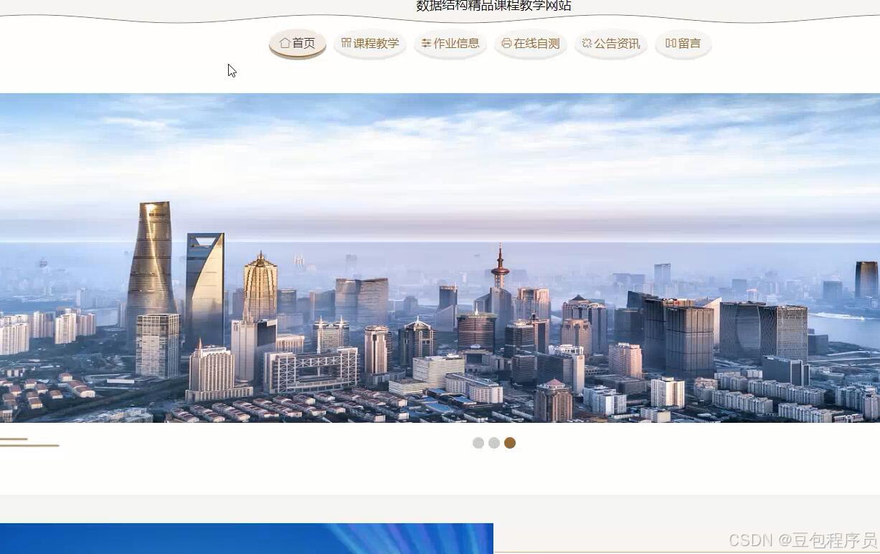Click the decorative lines near carousel bottom-left
880x554 pixels.
[30, 443]
